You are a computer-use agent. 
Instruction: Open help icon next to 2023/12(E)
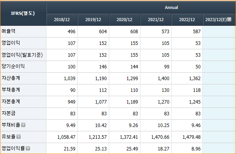click(229, 20)
